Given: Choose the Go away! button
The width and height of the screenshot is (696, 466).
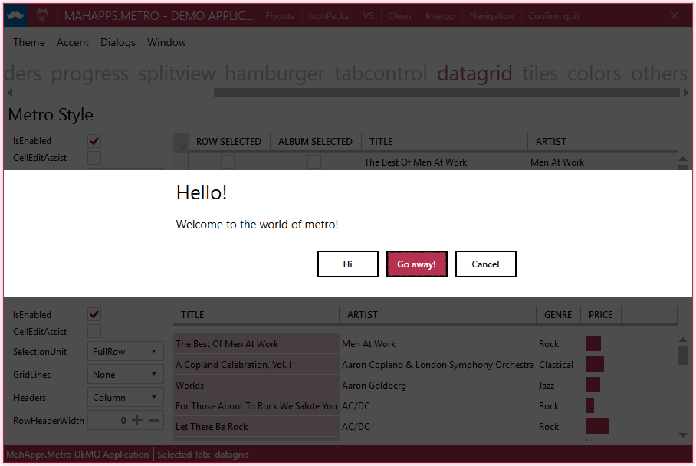Looking at the screenshot, I should tap(417, 264).
